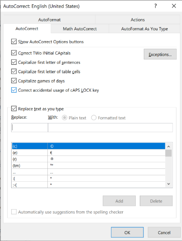The width and height of the screenshot is (182, 241).
Task: Click in the Replace input field
Action: click(x=29, y=127)
